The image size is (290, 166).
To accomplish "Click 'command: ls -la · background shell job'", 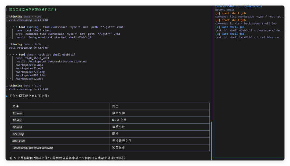I will [246, 23].
